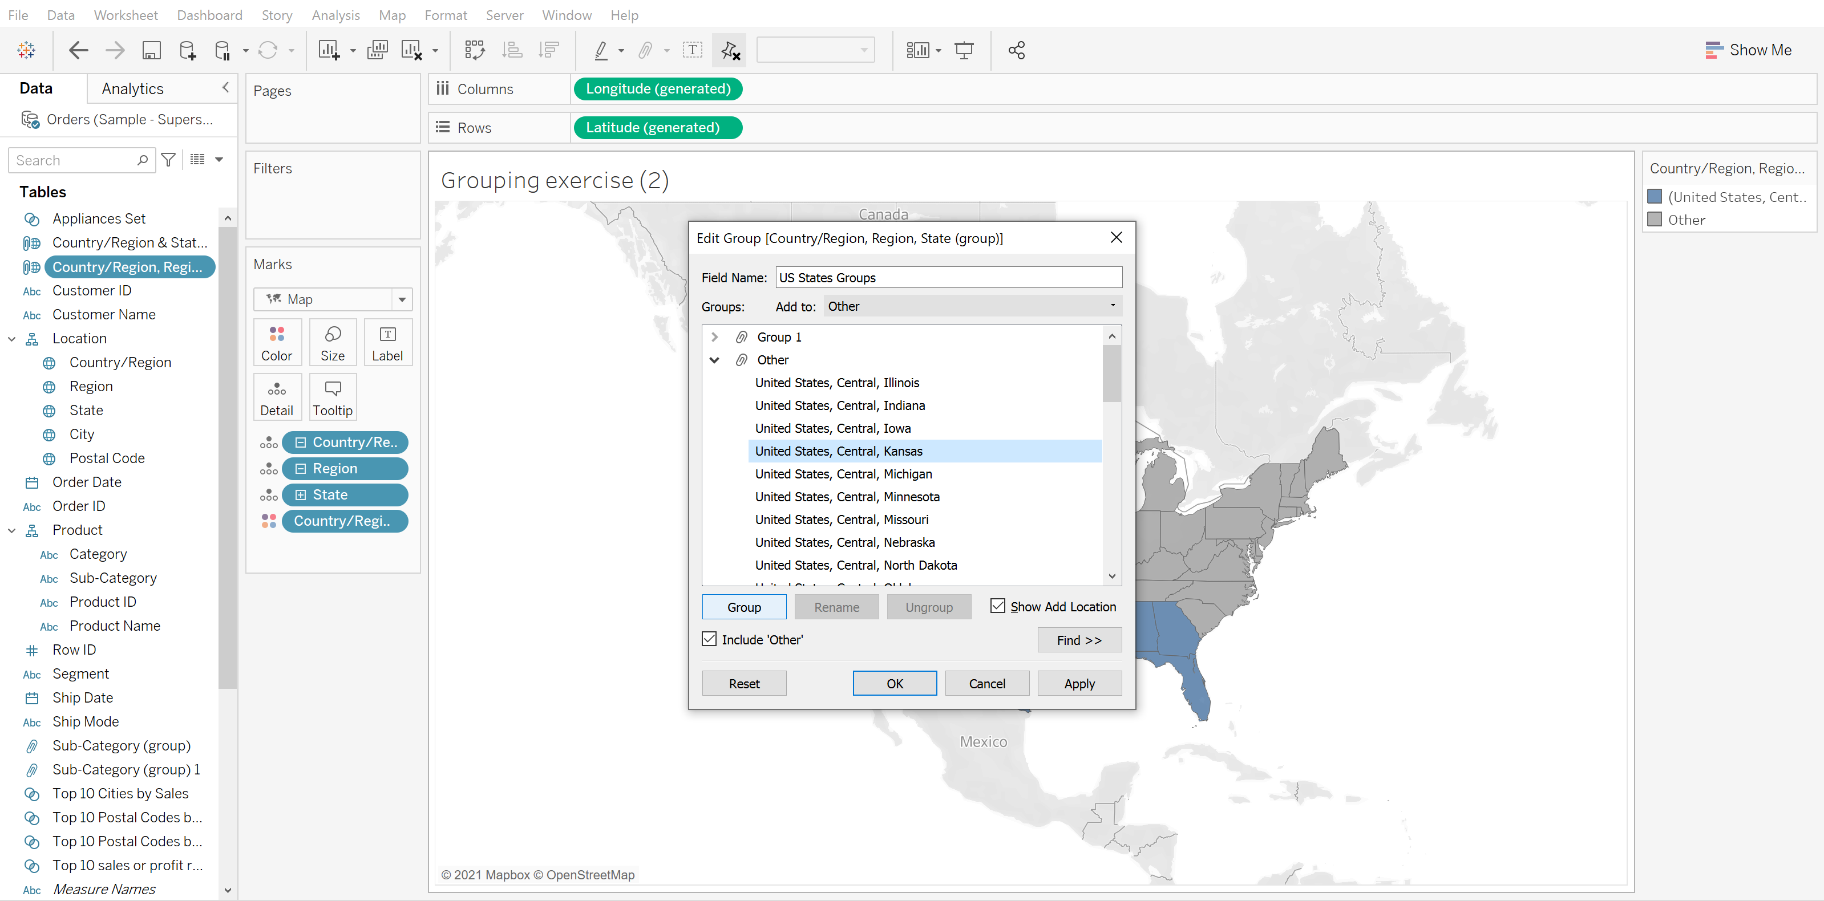Open the Color marks card

[276, 343]
